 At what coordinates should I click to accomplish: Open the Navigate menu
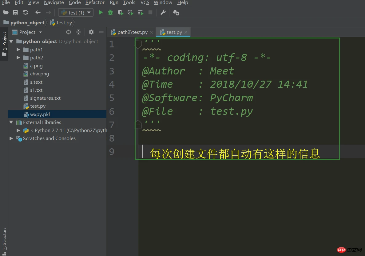(54, 2)
